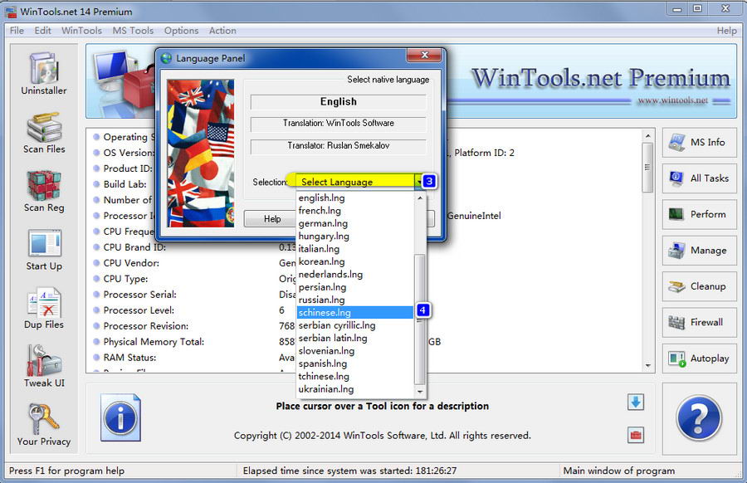Choose spanish.lng from language list
747x483 pixels.
coord(355,363)
